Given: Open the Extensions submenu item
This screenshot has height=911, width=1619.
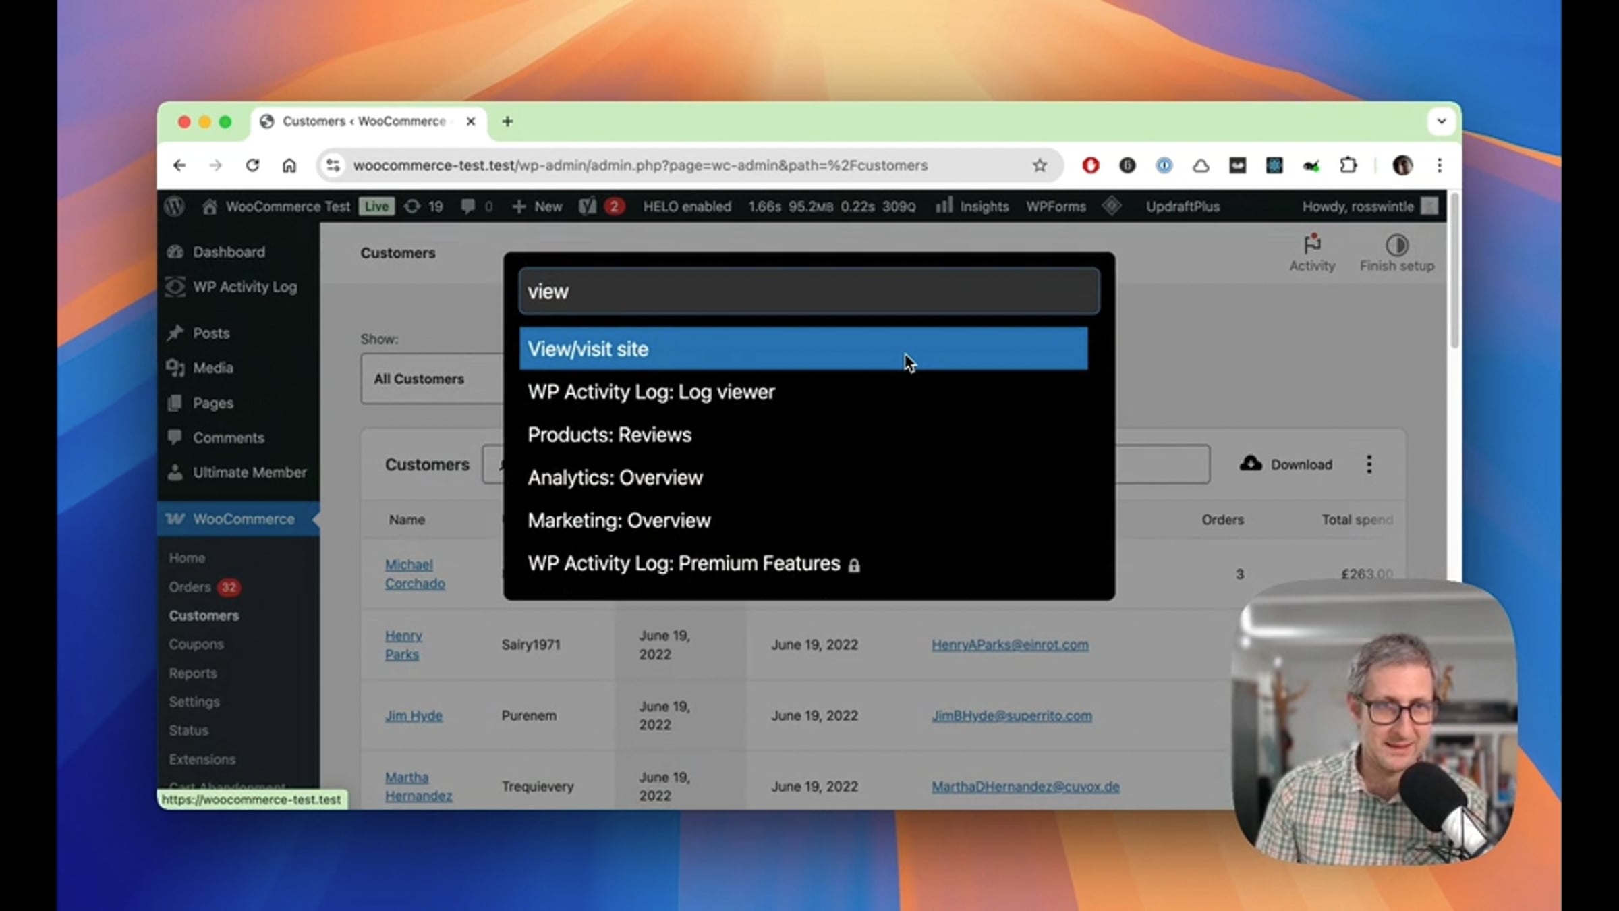Looking at the screenshot, I should [x=202, y=759].
